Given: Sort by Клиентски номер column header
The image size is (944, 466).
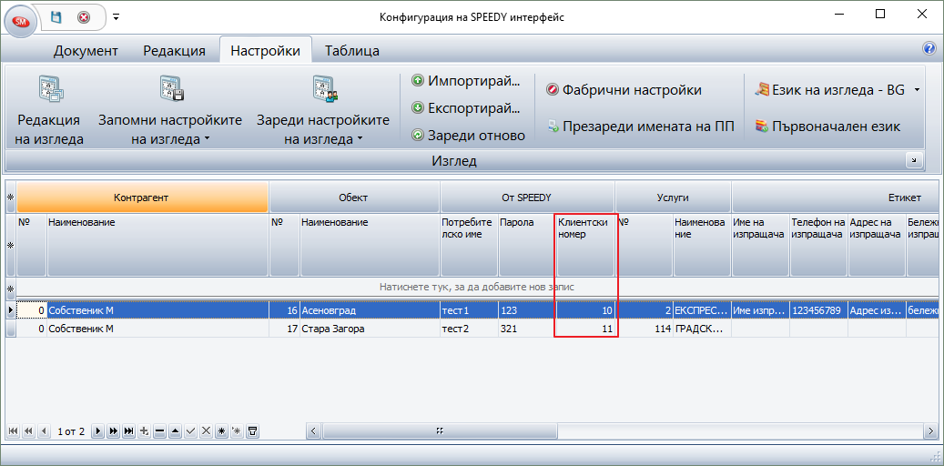Looking at the screenshot, I should pos(585,246).
